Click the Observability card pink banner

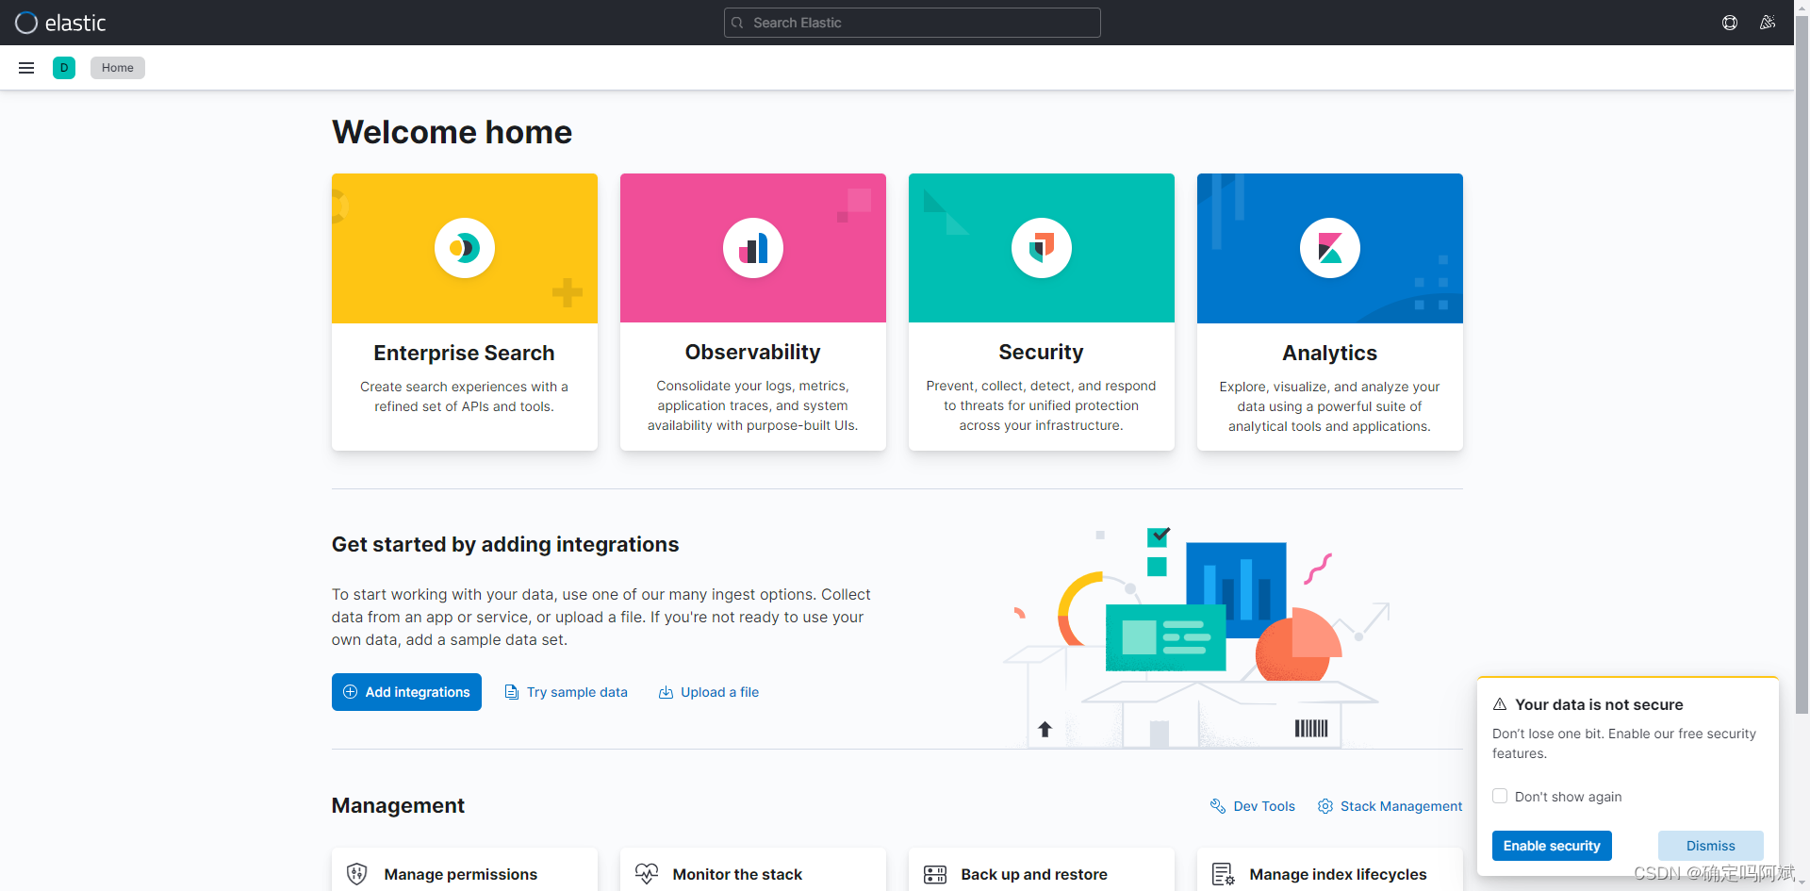[753, 248]
